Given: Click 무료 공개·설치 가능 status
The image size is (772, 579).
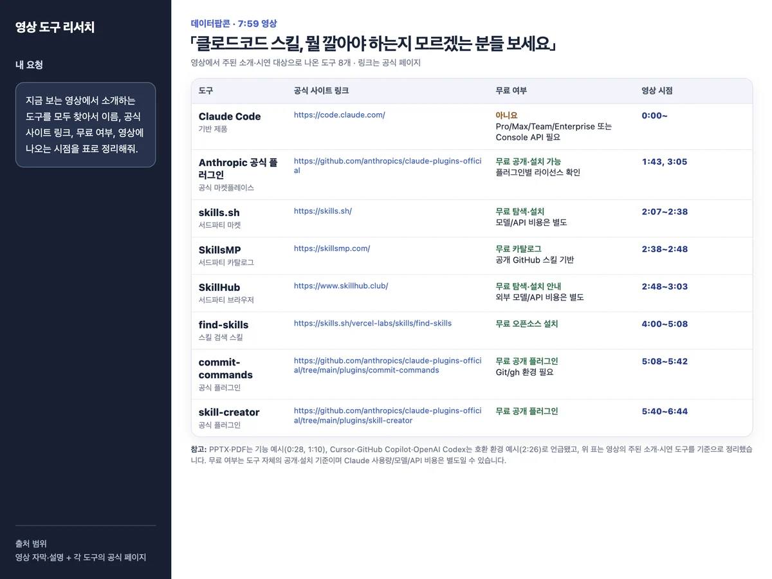Looking at the screenshot, I should click(x=528, y=161).
